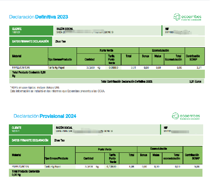Click the Punto Verde group header in 2023 table
This screenshot has width=210, height=177.
click(106, 51)
